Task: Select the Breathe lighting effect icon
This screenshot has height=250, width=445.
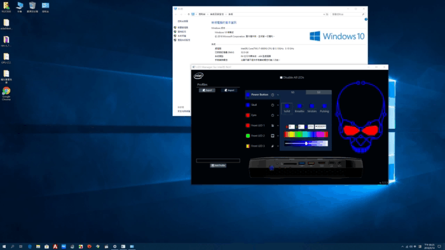Action: (299, 106)
